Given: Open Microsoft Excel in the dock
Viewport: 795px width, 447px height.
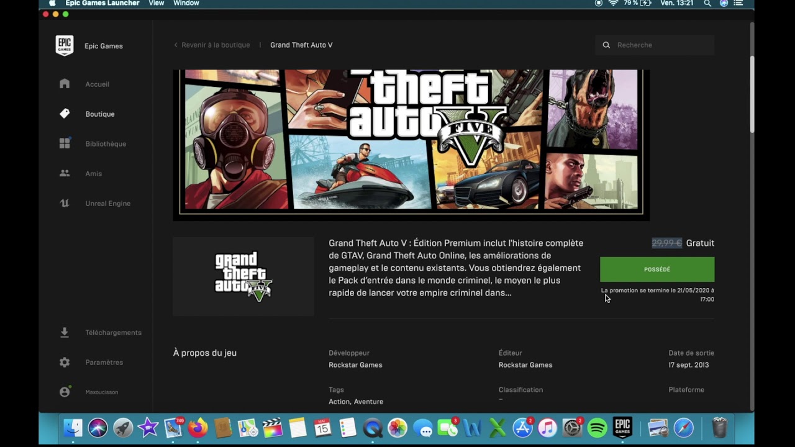Looking at the screenshot, I should coord(497,428).
